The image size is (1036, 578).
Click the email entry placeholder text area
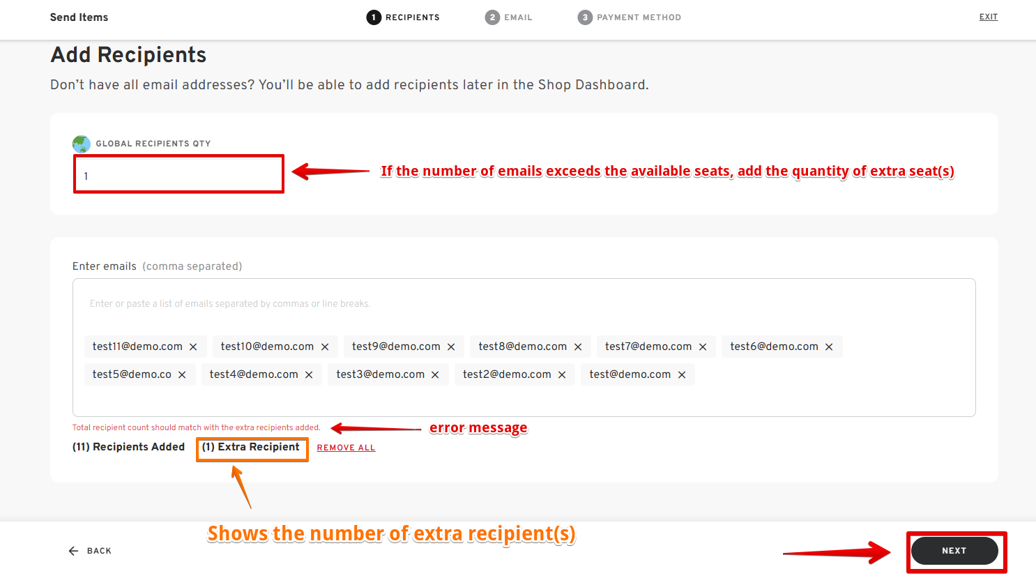point(230,303)
